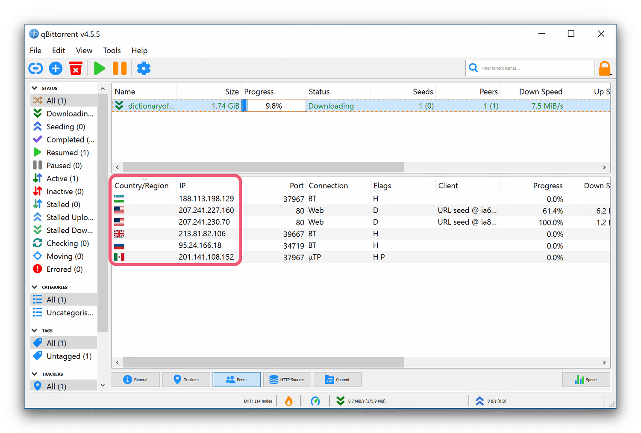The height and width of the screenshot is (433, 641).
Task: Click the Add torrent link icon
Action: coord(35,68)
